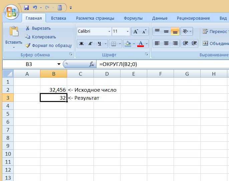Toggle italic К formatting
The width and height of the screenshot is (229, 181).
coord(90,43)
